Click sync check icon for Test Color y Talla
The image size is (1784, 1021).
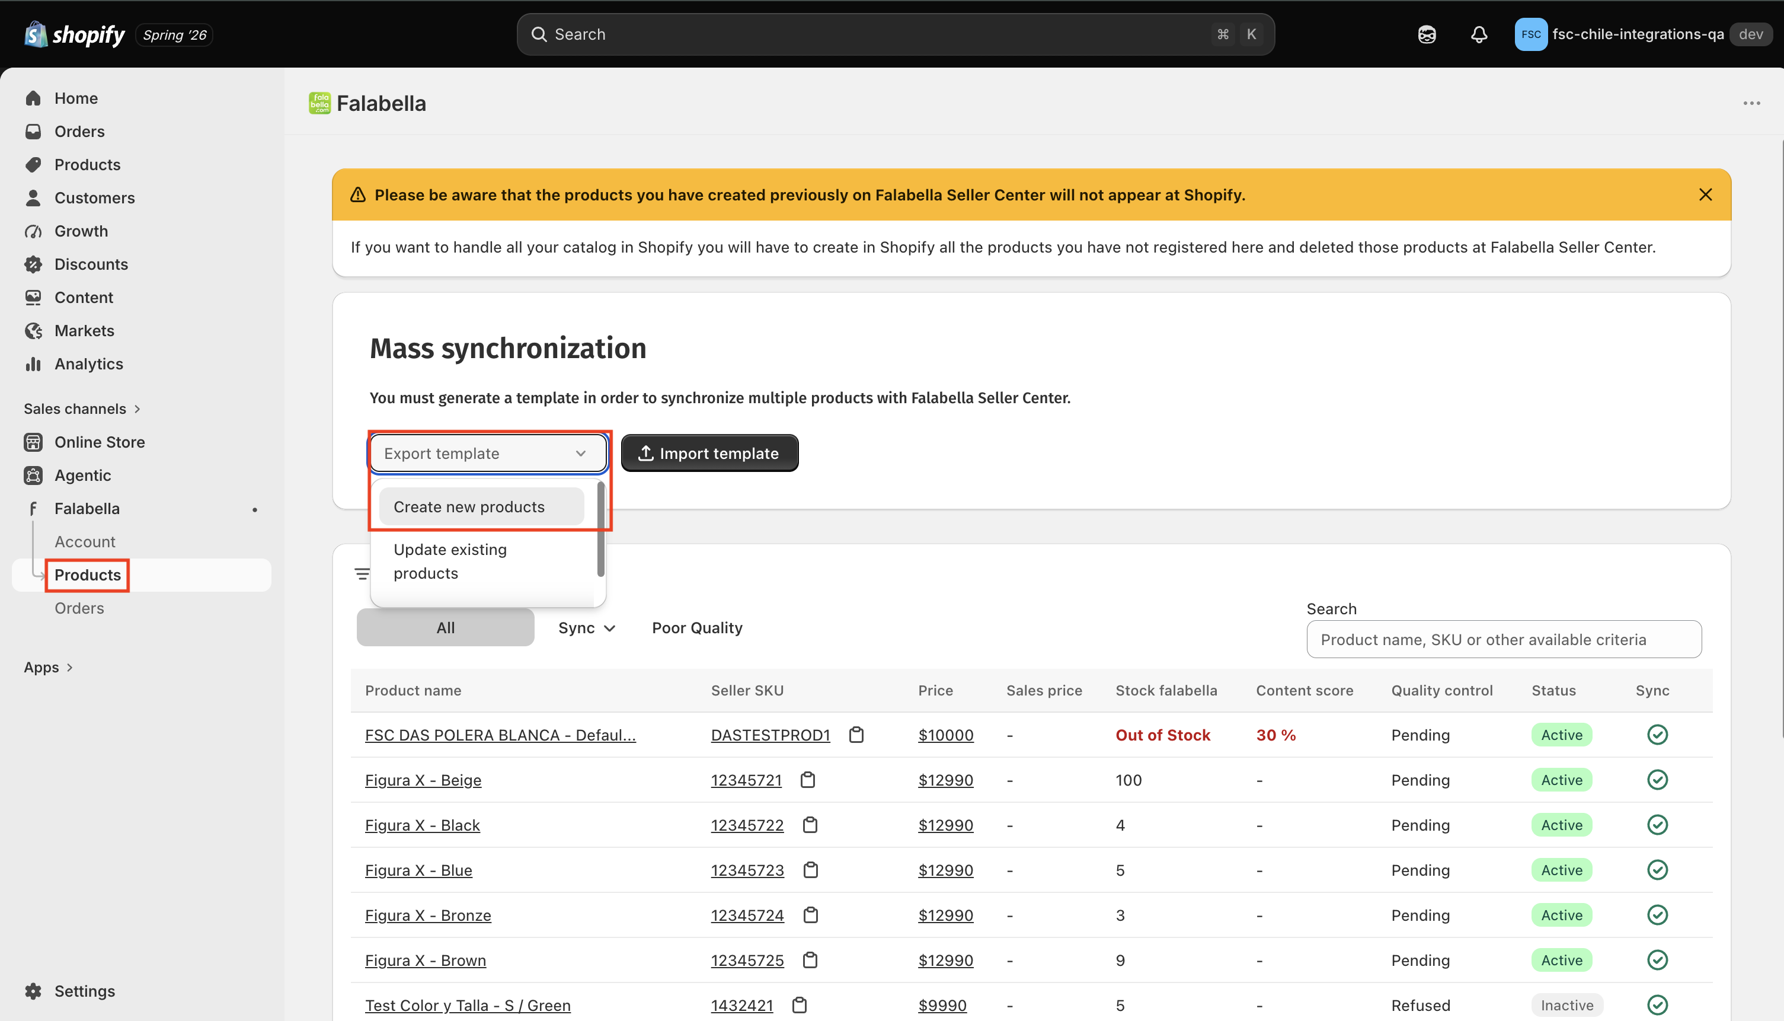pos(1657,1005)
